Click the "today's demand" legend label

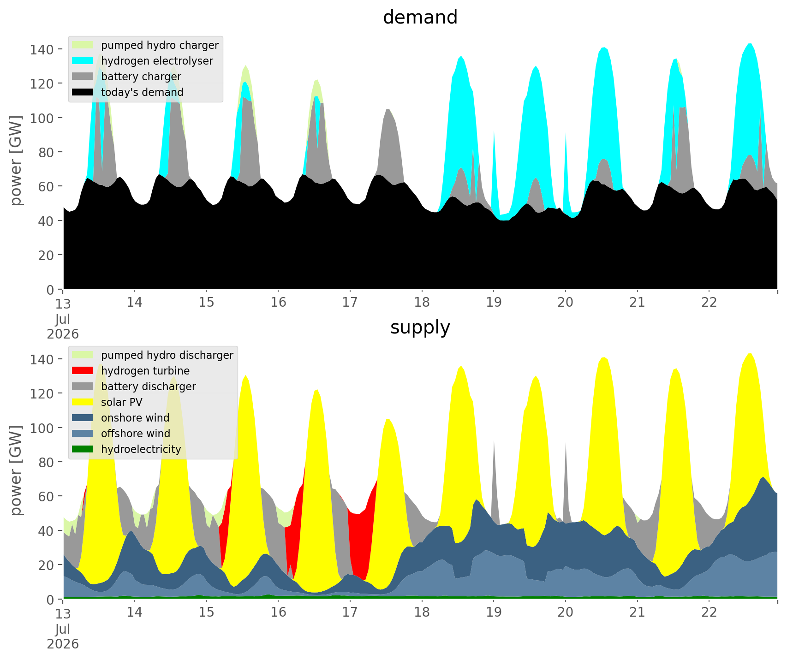[142, 92]
